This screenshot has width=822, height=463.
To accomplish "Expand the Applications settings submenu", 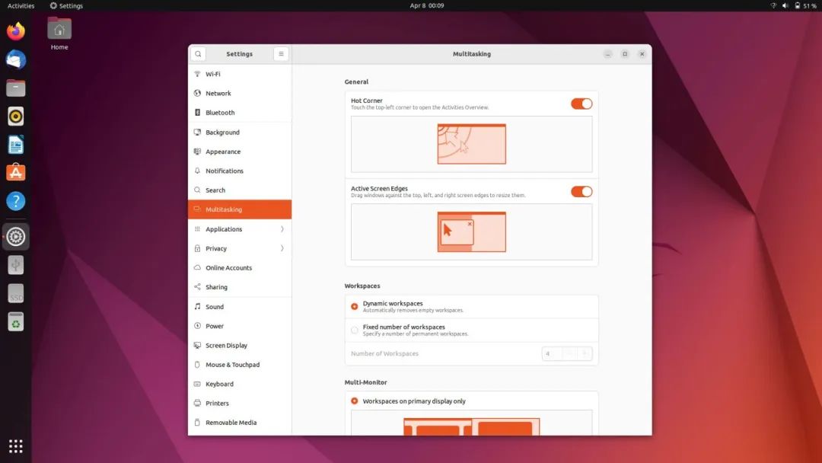I will (x=240, y=229).
